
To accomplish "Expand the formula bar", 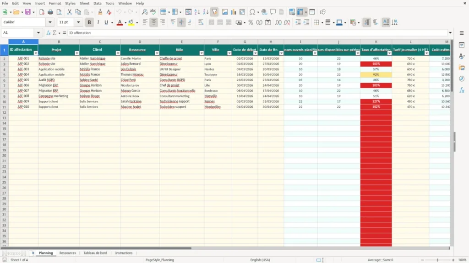I will coord(450,33).
